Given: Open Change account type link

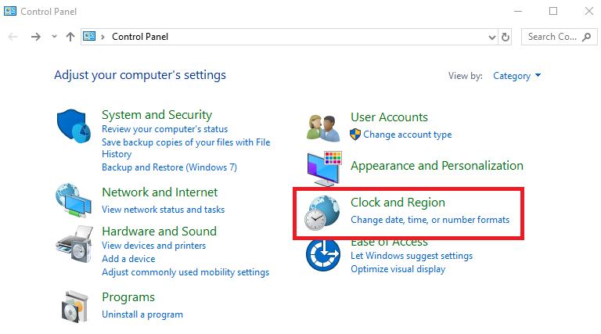Looking at the screenshot, I should [407, 135].
